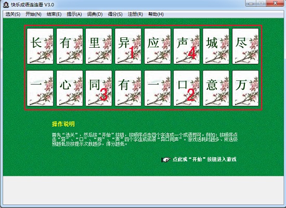Open the 词典(D) dictionary menu
The height and width of the screenshot is (208, 286).
[95, 14]
